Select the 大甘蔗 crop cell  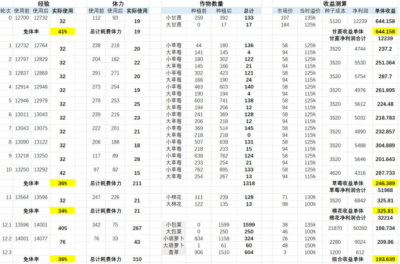click(x=174, y=25)
